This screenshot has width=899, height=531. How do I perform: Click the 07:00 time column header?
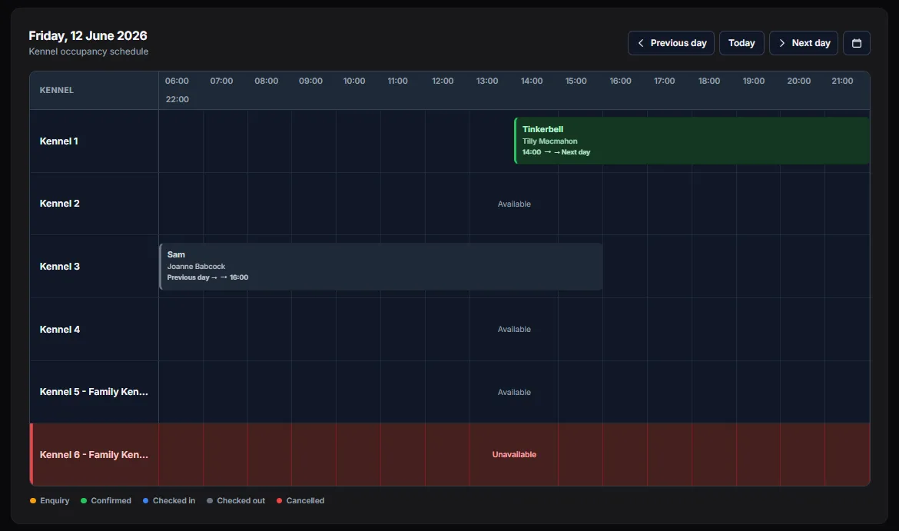point(221,81)
